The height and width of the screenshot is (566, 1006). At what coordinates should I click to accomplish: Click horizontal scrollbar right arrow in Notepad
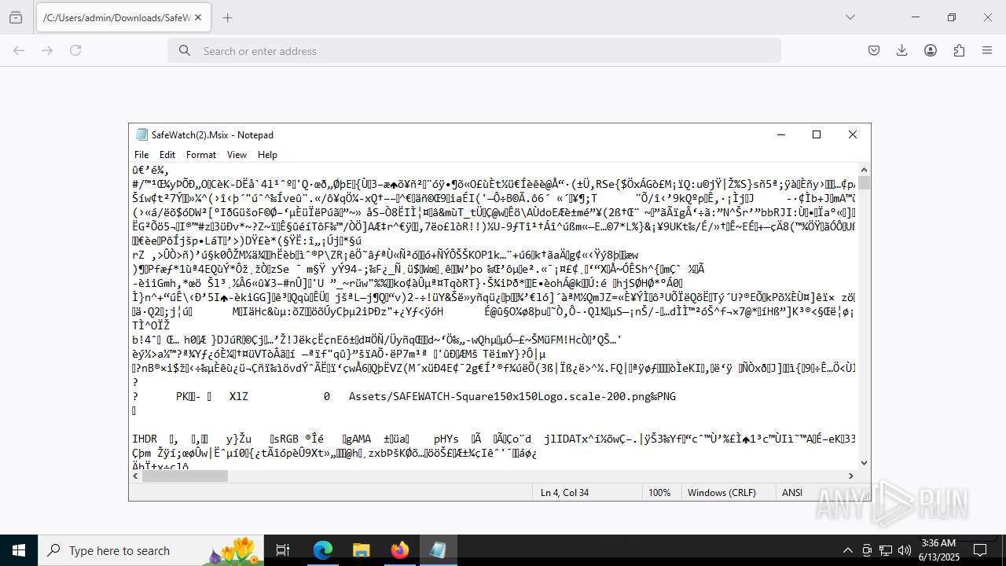[851, 476]
